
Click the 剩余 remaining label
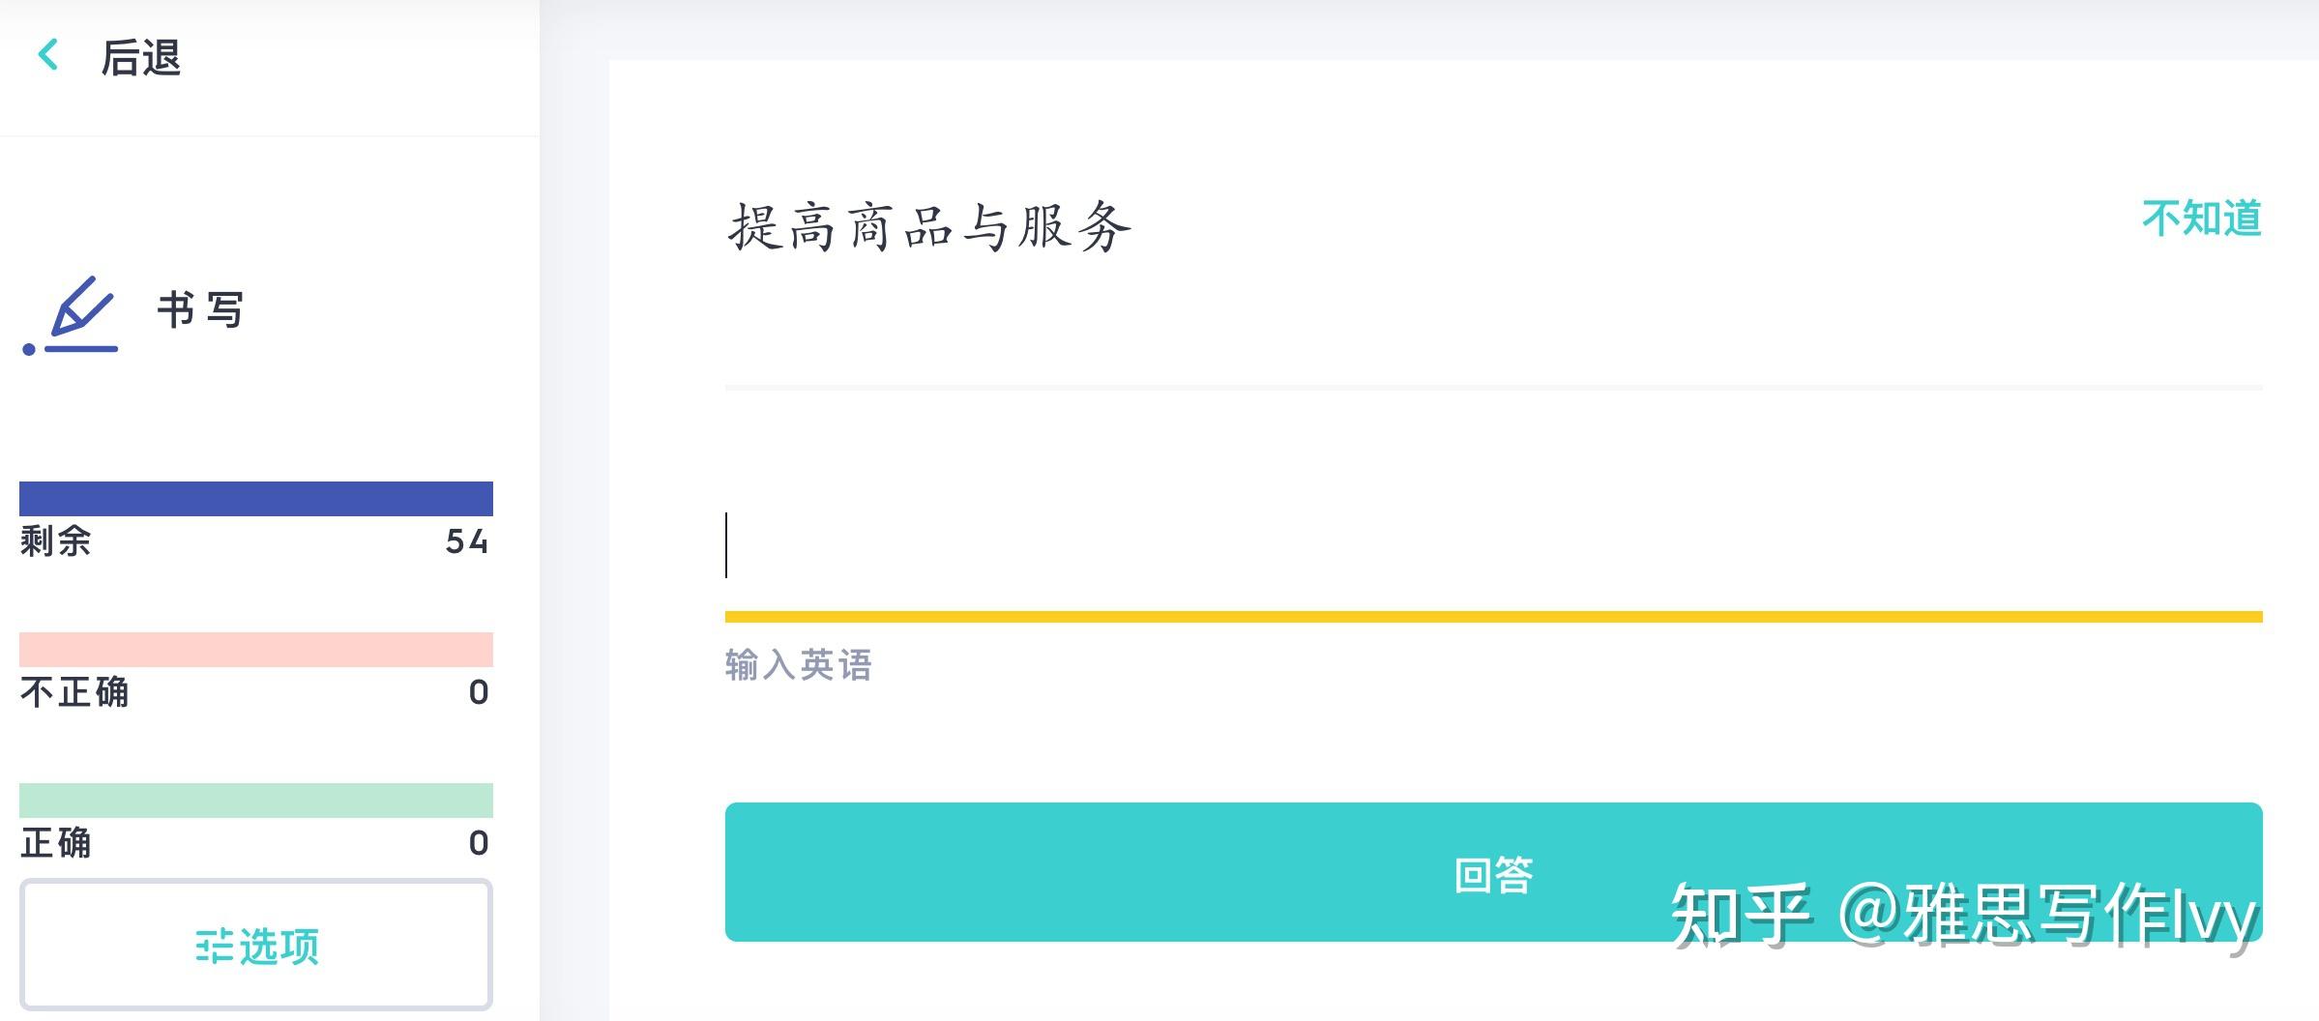pos(56,541)
